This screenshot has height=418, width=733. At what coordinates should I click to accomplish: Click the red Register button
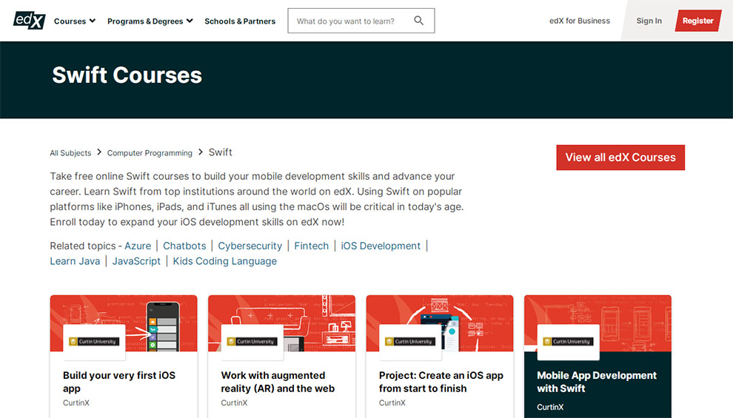tap(698, 21)
